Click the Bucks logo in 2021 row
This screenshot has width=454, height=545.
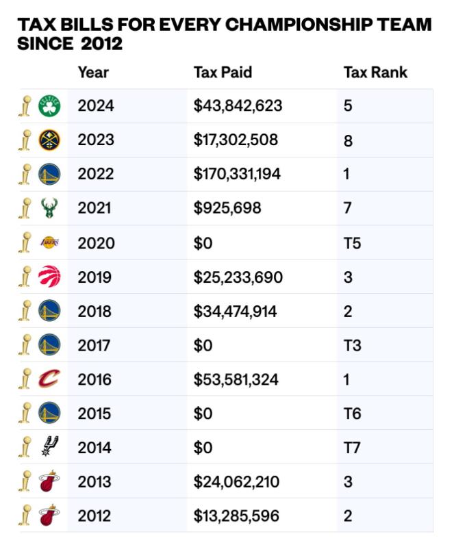point(49,207)
